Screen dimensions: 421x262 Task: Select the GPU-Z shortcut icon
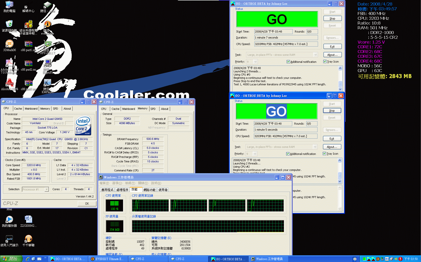[x=47, y=47]
